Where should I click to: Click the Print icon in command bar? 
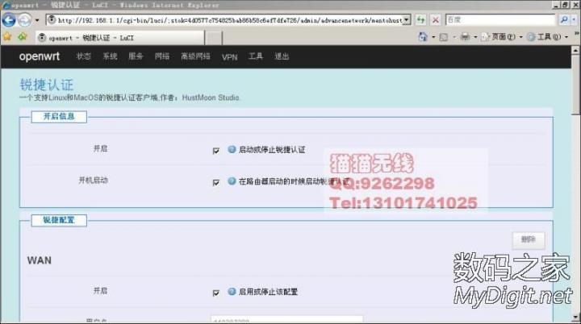[466, 37]
